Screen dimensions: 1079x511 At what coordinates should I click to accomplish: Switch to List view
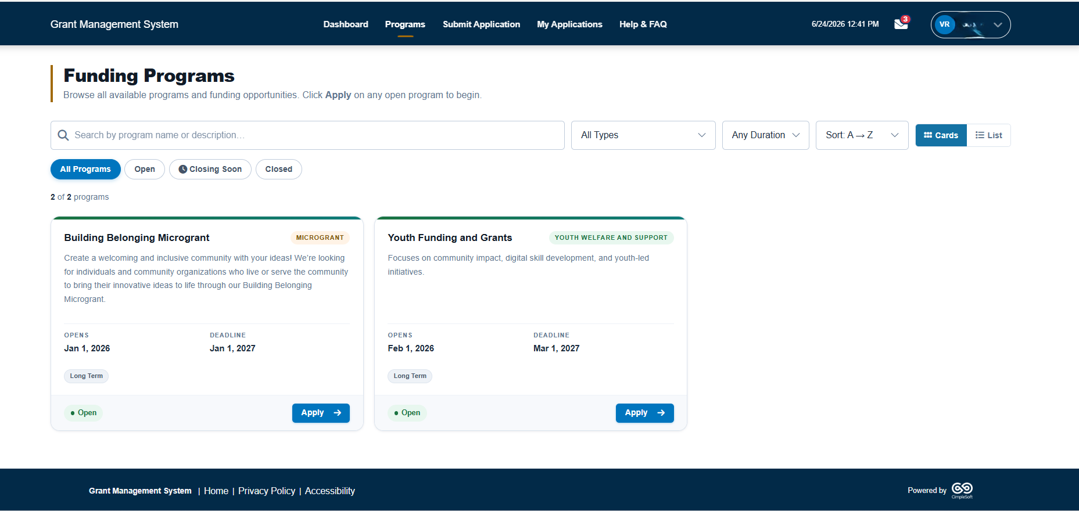[988, 135]
